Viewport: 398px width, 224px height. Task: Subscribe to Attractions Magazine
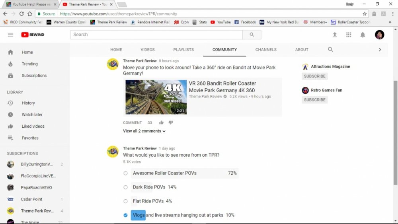tap(314, 76)
